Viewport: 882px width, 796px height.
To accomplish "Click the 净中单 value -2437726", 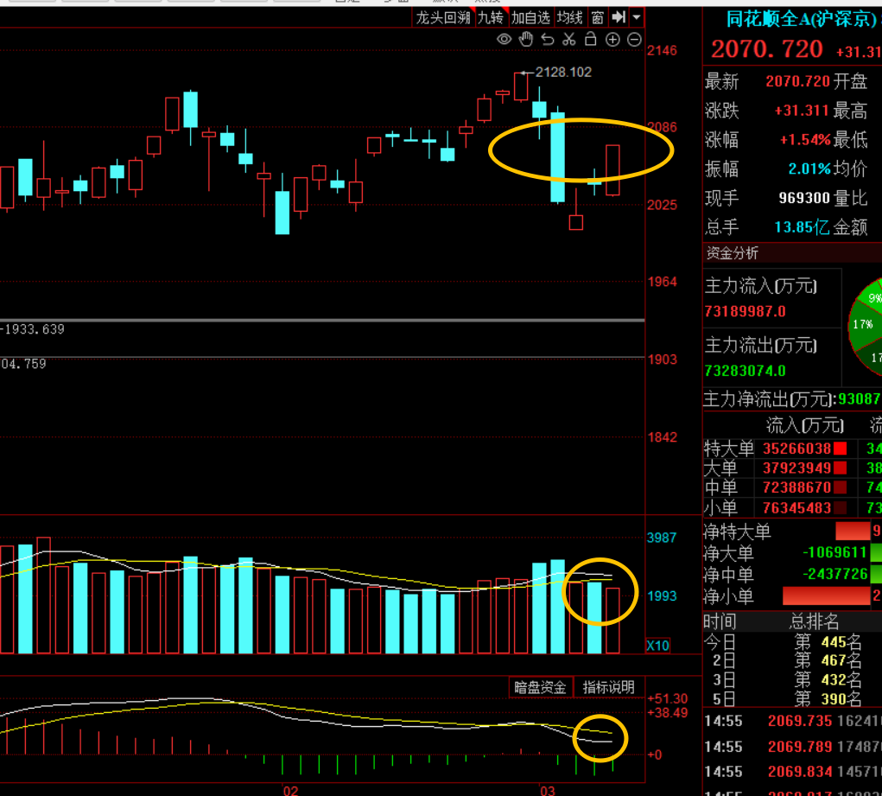I will click(x=835, y=574).
